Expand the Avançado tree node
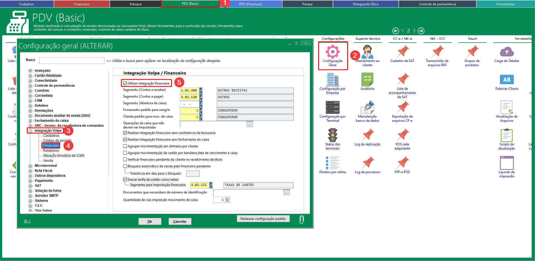The height and width of the screenshot is (261, 535). pos(30,71)
